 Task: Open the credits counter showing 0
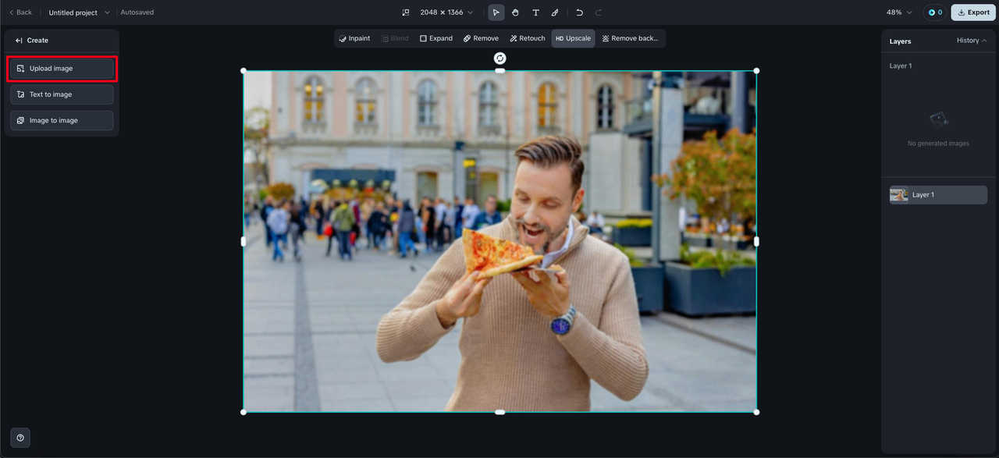pyautogui.click(x=934, y=12)
